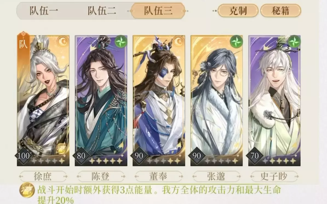Select the 张邈 character portrait
The width and height of the screenshot is (327, 204).
217,101
